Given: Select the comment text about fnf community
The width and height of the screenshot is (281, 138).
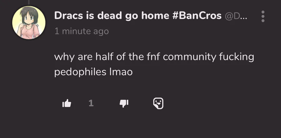Looking at the screenshot, I should click(154, 64).
